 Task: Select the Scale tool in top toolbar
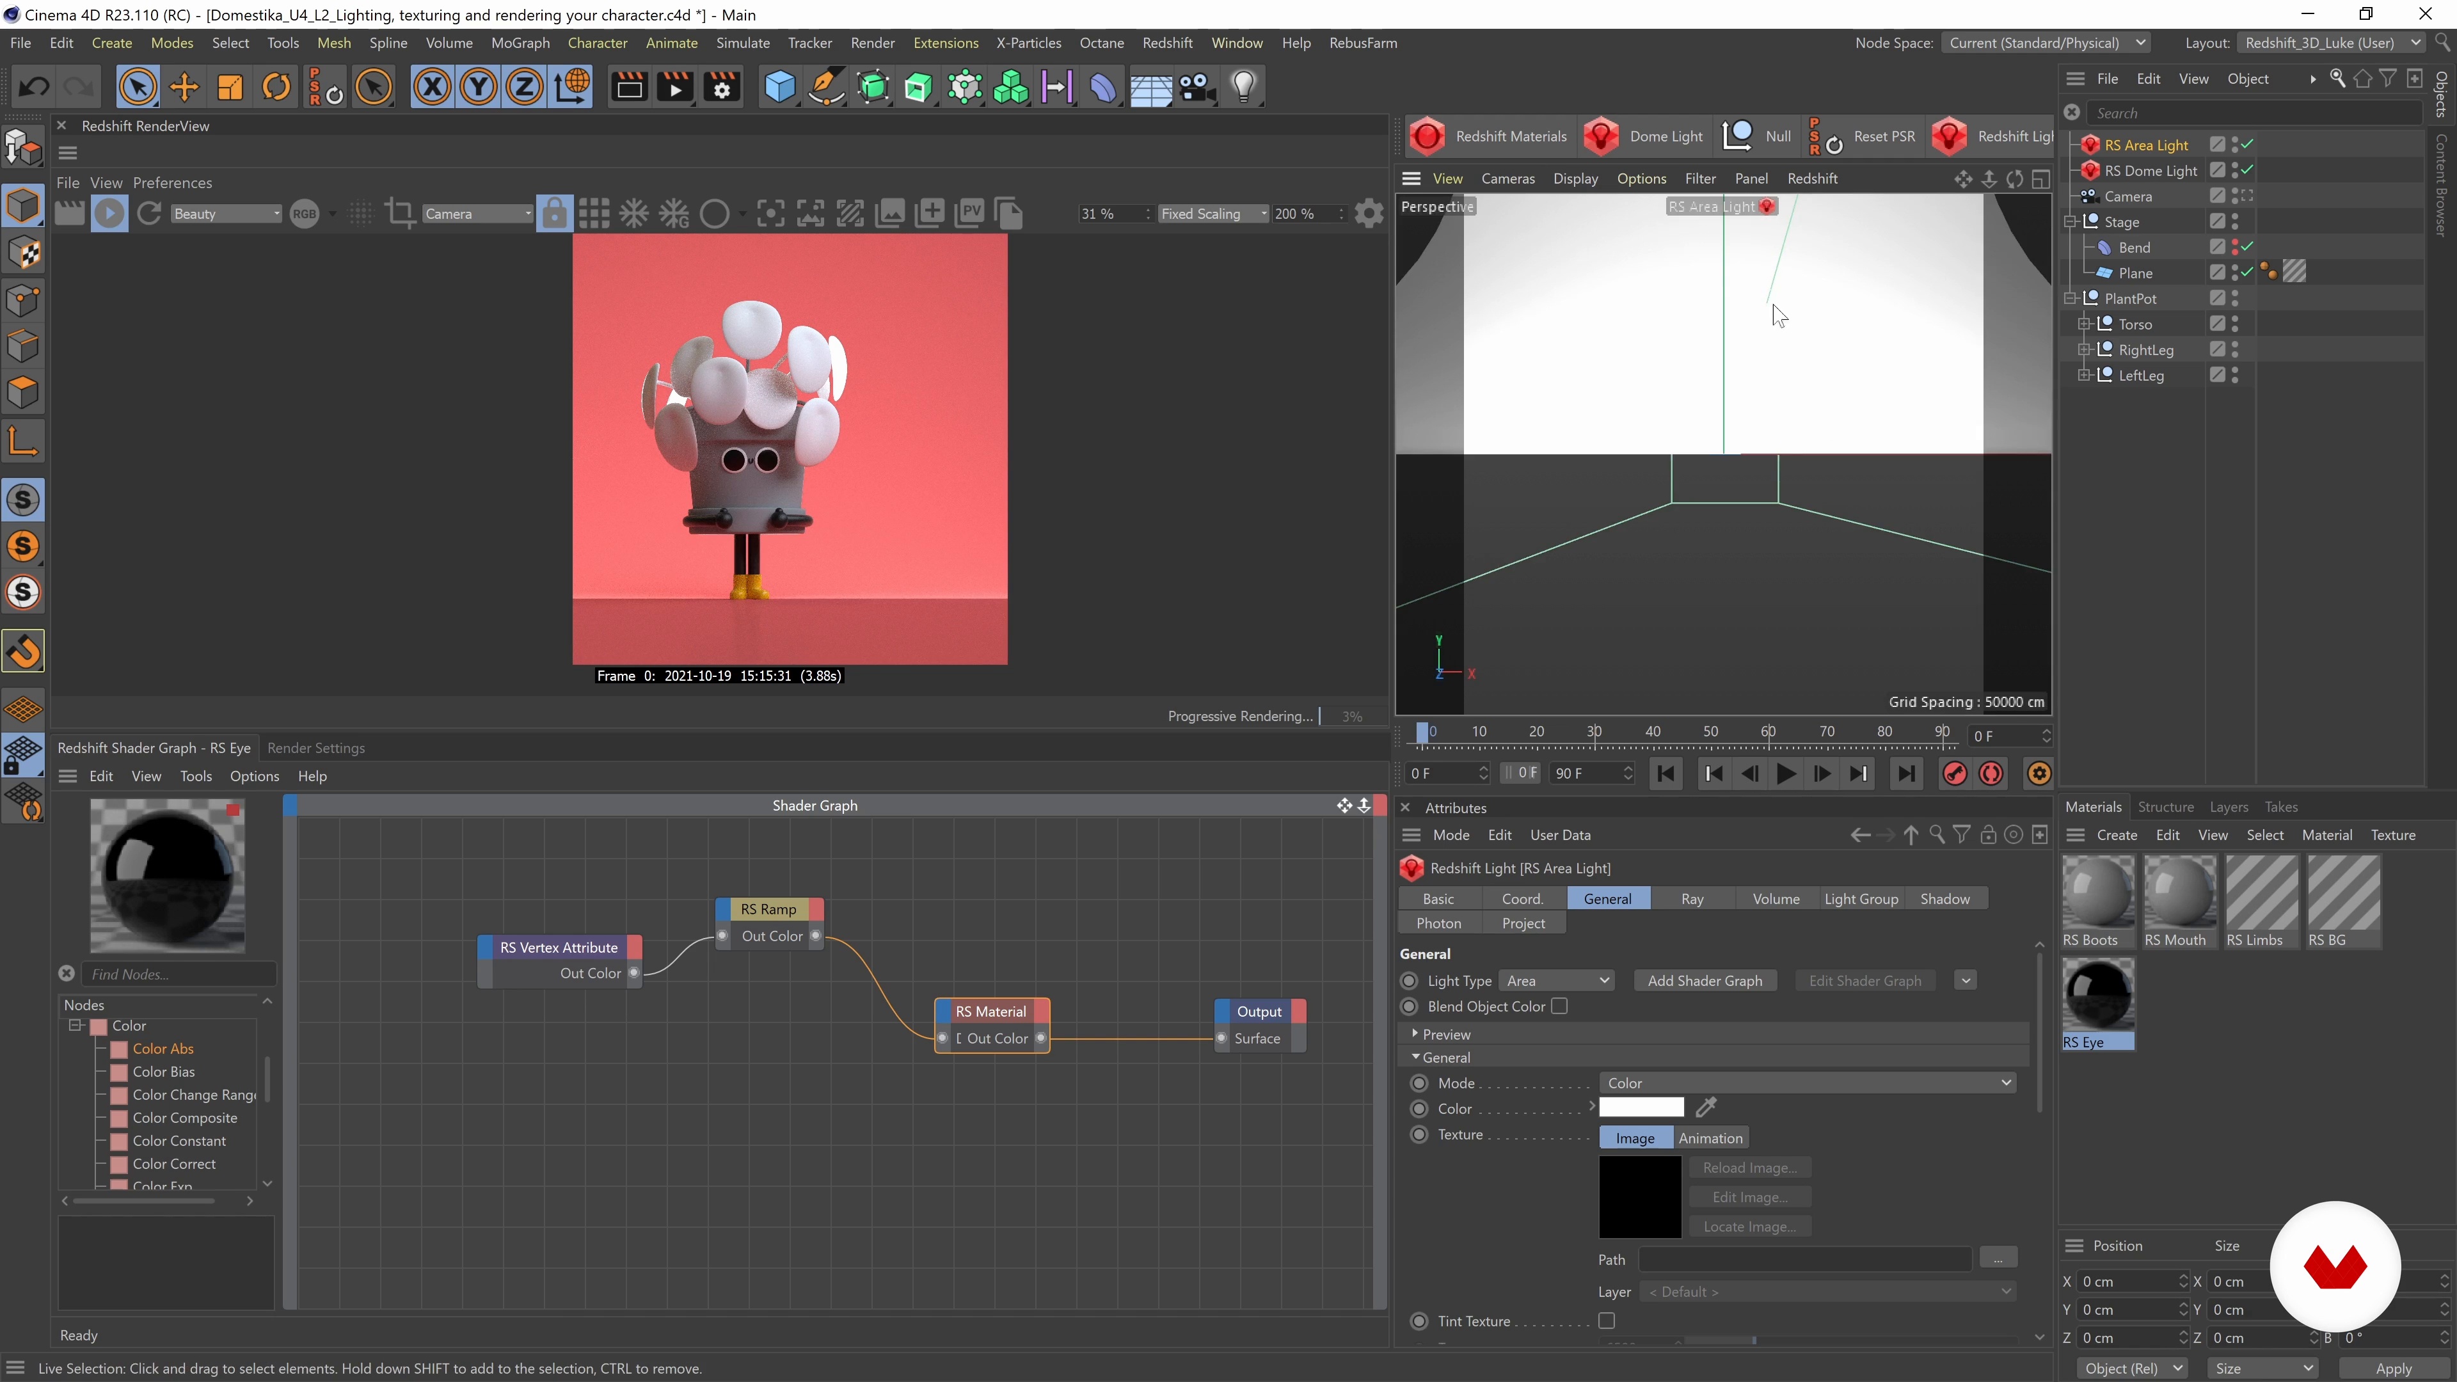pyautogui.click(x=230, y=88)
